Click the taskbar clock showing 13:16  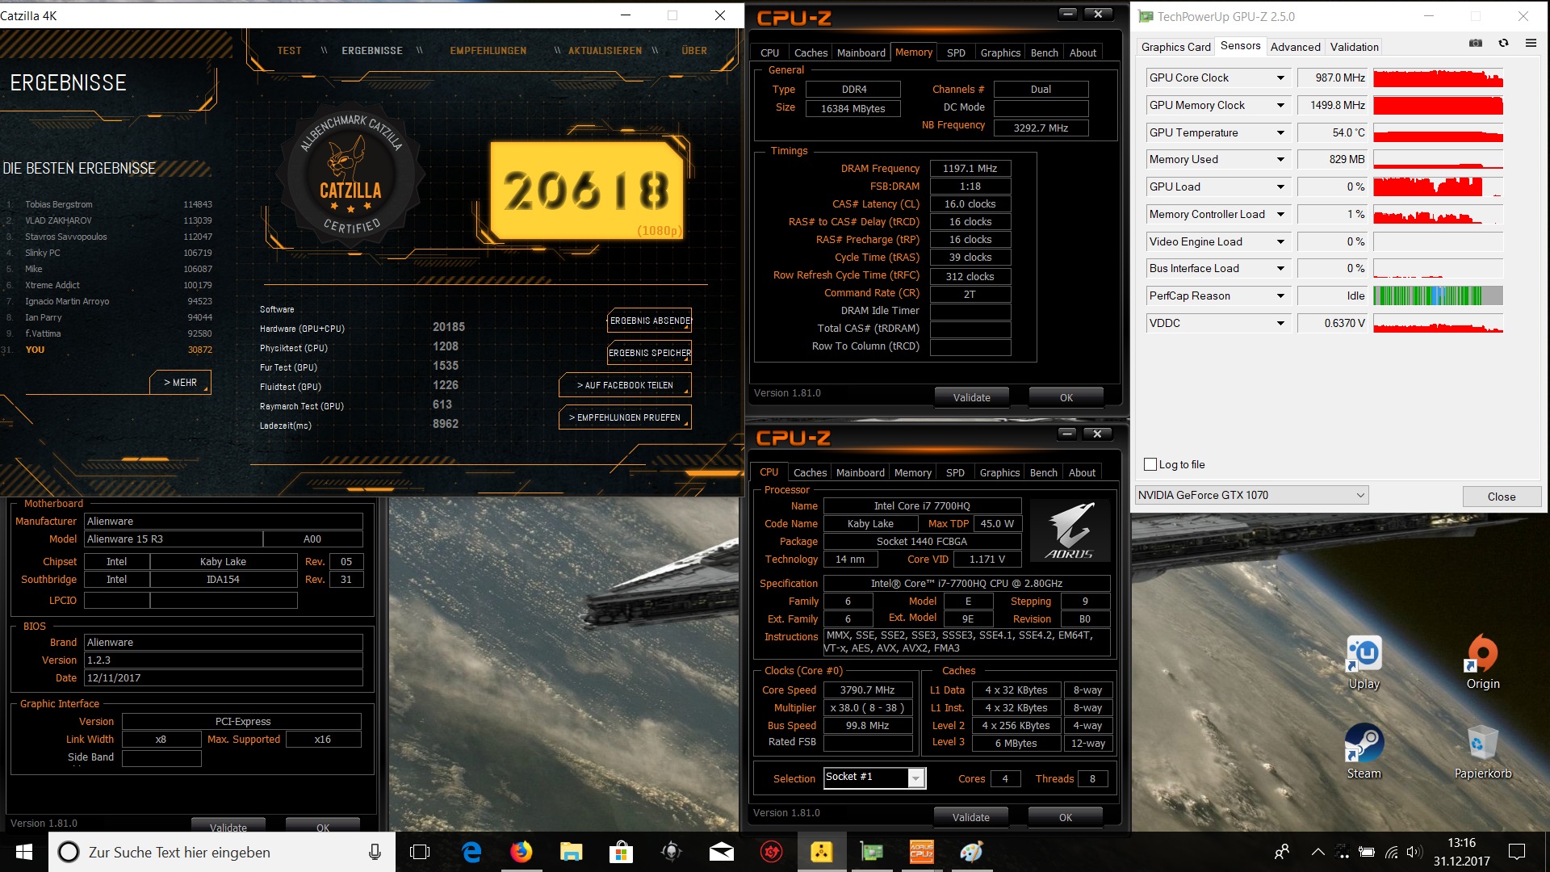(1461, 852)
